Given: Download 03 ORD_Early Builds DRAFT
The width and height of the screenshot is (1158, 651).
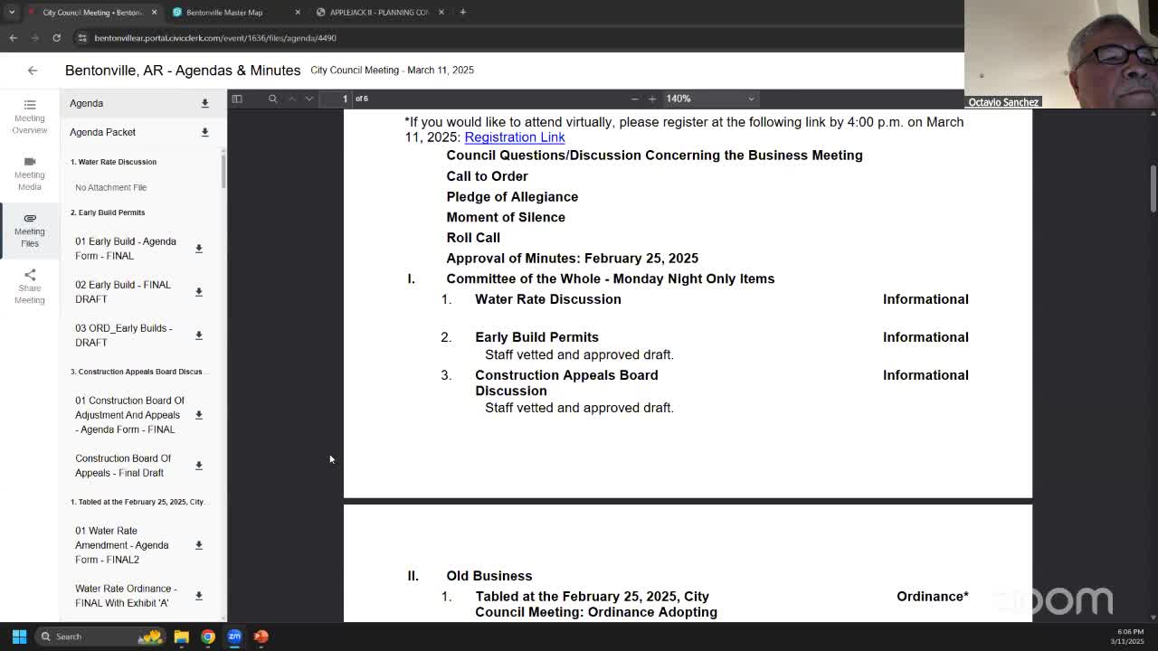Looking at the screenshot, I should click(x=199, y=335).
